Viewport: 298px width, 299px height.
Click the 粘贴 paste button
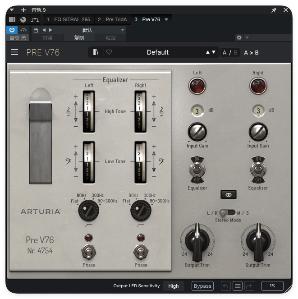click(x=110, y=38)
